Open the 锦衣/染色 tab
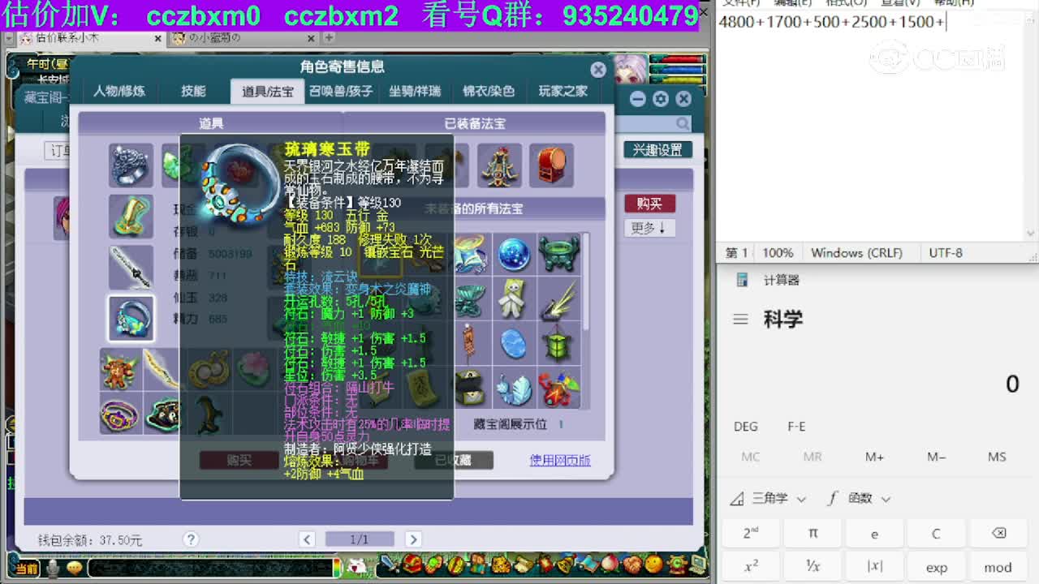1039x584 pixels. tap(489, 91)
